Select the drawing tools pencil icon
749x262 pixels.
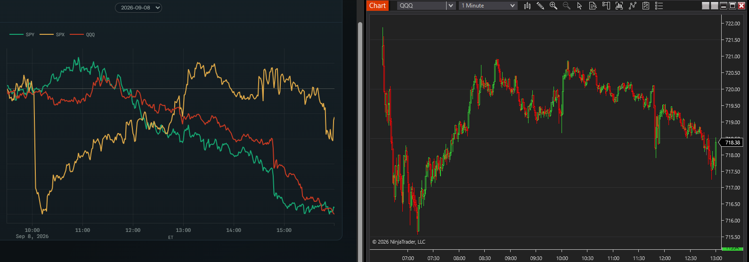(x=540, y=6)
